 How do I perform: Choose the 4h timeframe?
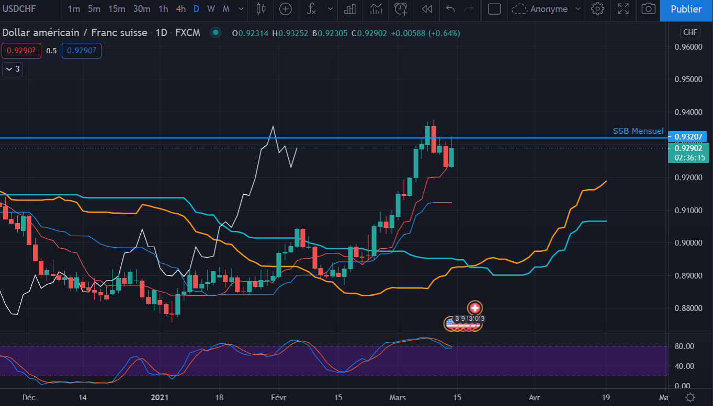click(180, 9)
